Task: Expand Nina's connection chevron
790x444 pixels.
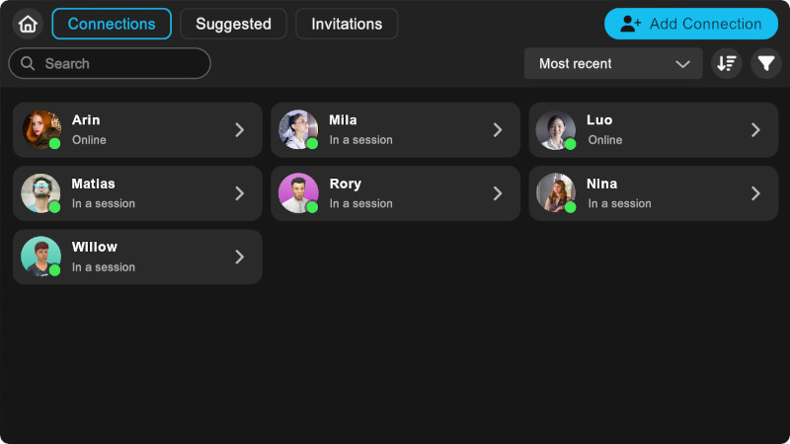Action: coord(755,193)
